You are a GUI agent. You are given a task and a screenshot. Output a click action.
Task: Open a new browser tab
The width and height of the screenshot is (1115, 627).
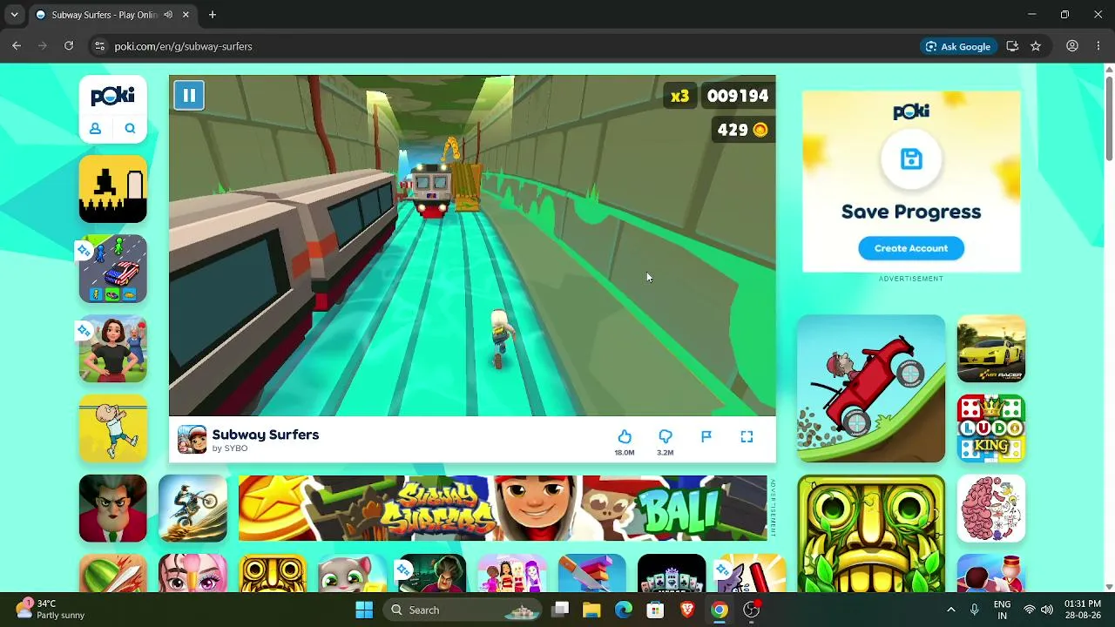[x=213, y=15]
